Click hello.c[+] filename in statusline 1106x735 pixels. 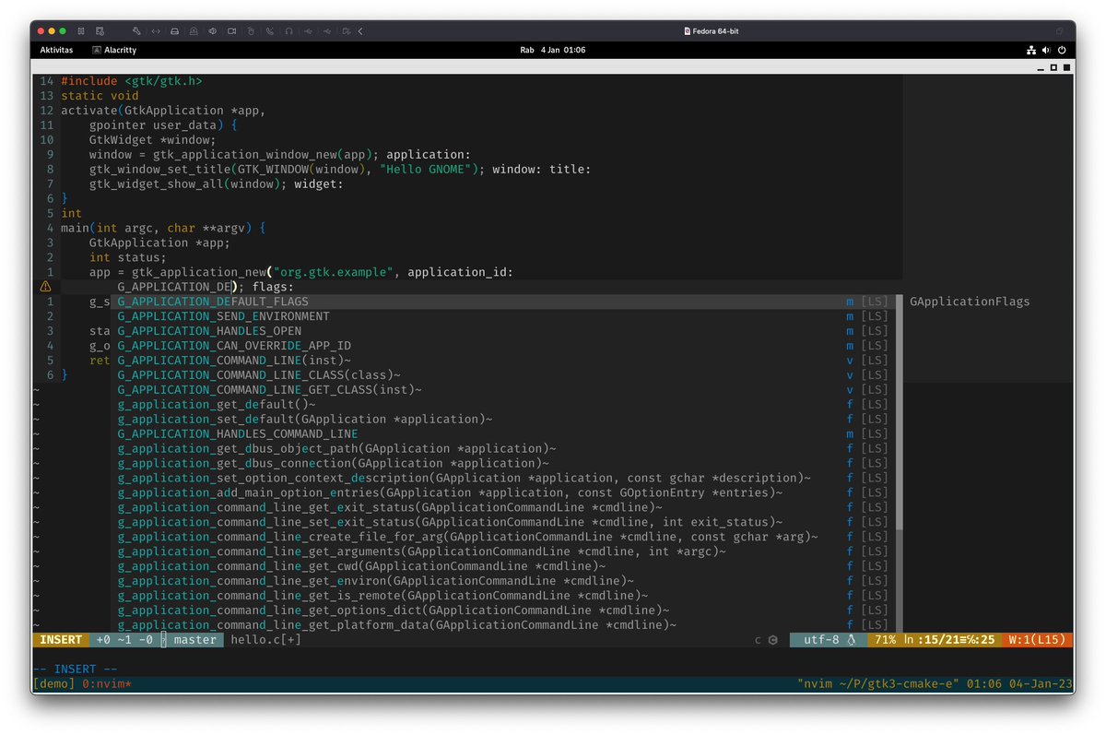pyautogui.click(x=265, y=639)
